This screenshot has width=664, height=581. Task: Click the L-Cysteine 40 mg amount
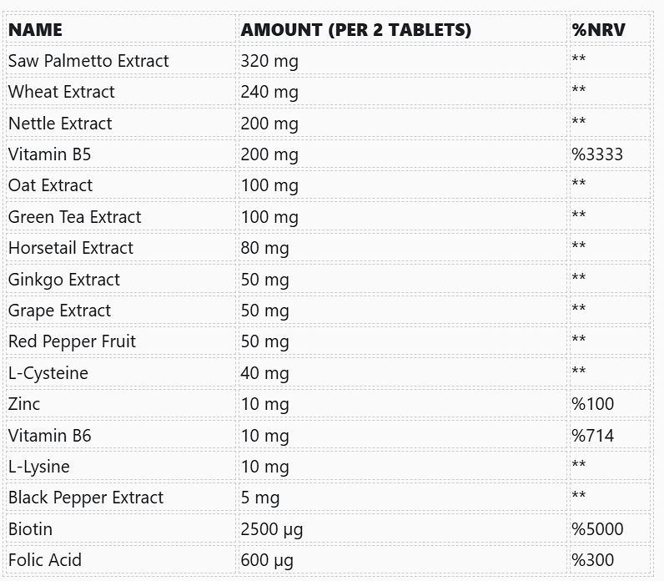click(264, 373)
